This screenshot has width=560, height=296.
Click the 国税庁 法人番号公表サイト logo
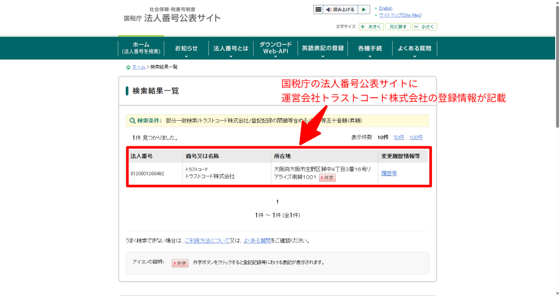(x=172, y=15)
